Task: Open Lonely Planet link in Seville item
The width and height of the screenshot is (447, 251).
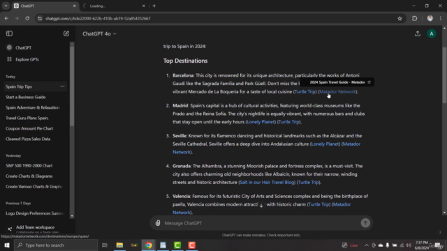Action: pos(325,144)
